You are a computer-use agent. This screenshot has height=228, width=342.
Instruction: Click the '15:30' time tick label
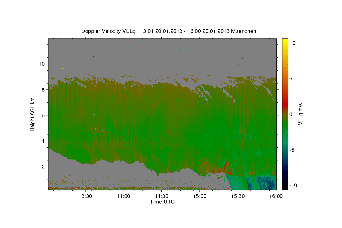[238, 196]
